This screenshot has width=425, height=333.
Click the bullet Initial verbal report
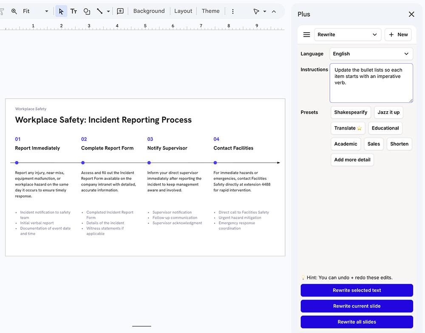(37, 223)
